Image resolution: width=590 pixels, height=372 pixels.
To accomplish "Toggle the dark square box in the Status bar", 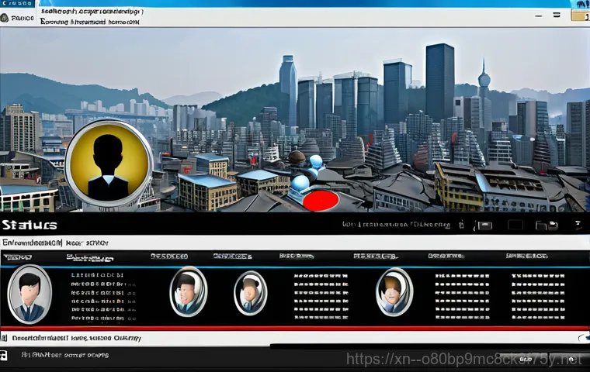I will tap(515, 226).
